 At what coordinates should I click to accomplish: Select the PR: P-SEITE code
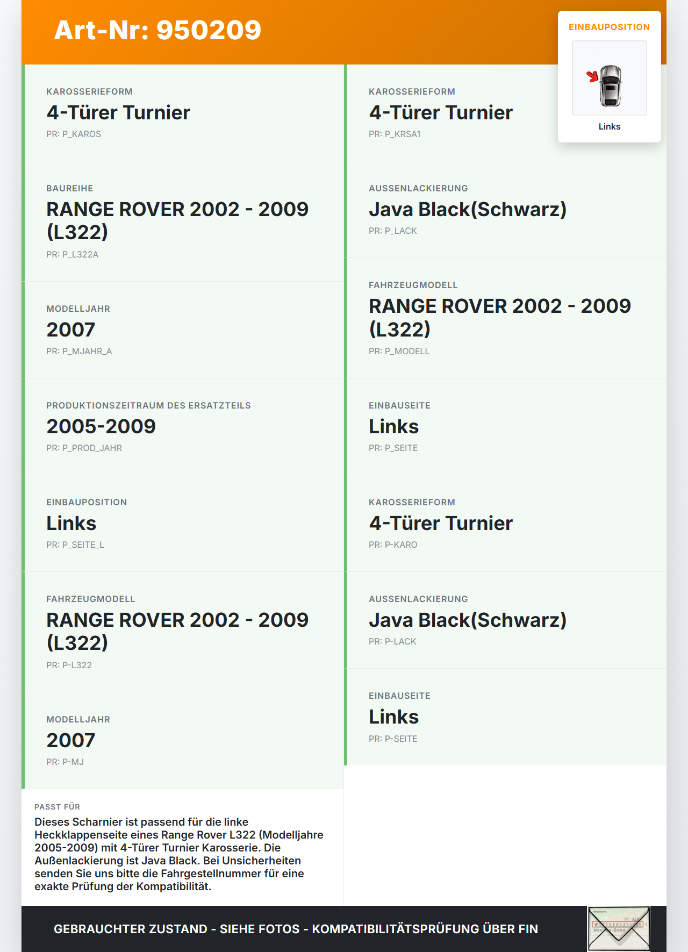[393, 739]
